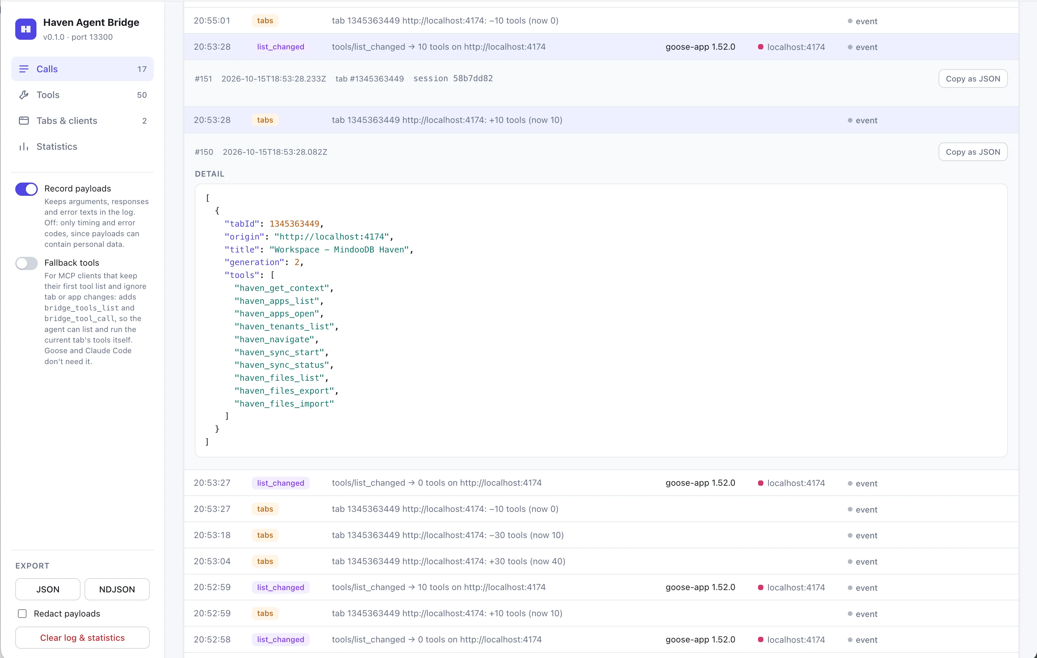Click the v0.1.0 · port 13300 text

(78, 37)
